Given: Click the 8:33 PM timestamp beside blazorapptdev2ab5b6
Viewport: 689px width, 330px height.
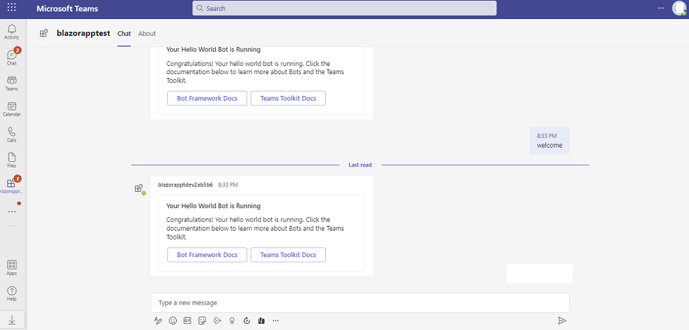Looking at the screenshot, I should pyautogui.click(x=228, y=185).
